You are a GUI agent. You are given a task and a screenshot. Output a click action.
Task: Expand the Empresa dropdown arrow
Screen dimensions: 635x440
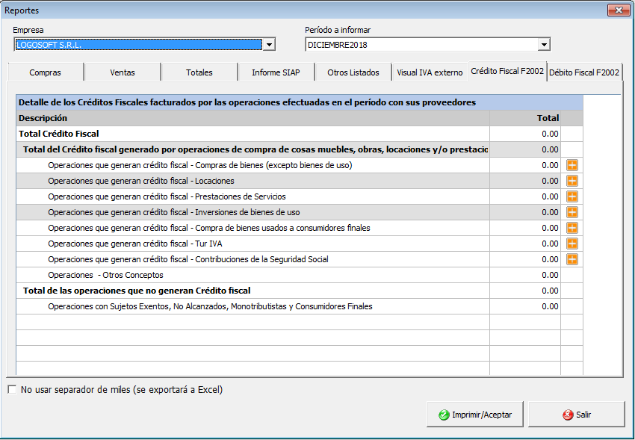tap(269, 45)
